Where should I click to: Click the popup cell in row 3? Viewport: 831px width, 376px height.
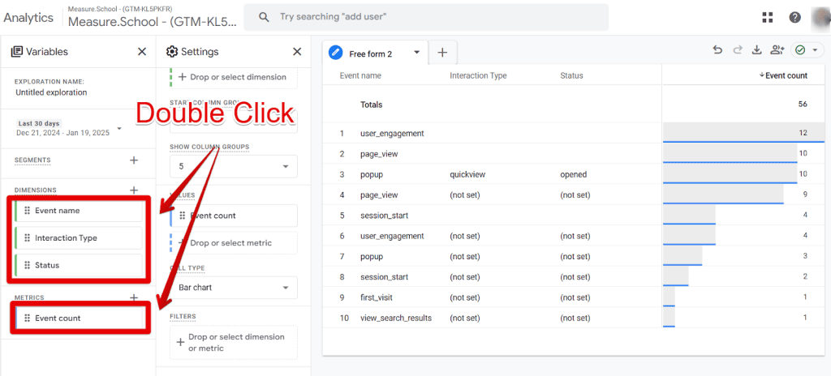tap(372, 174)
